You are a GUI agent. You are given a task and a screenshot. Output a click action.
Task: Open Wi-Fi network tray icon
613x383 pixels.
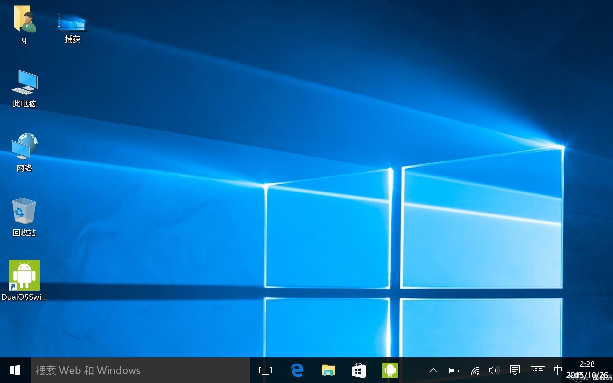point(475,370)
